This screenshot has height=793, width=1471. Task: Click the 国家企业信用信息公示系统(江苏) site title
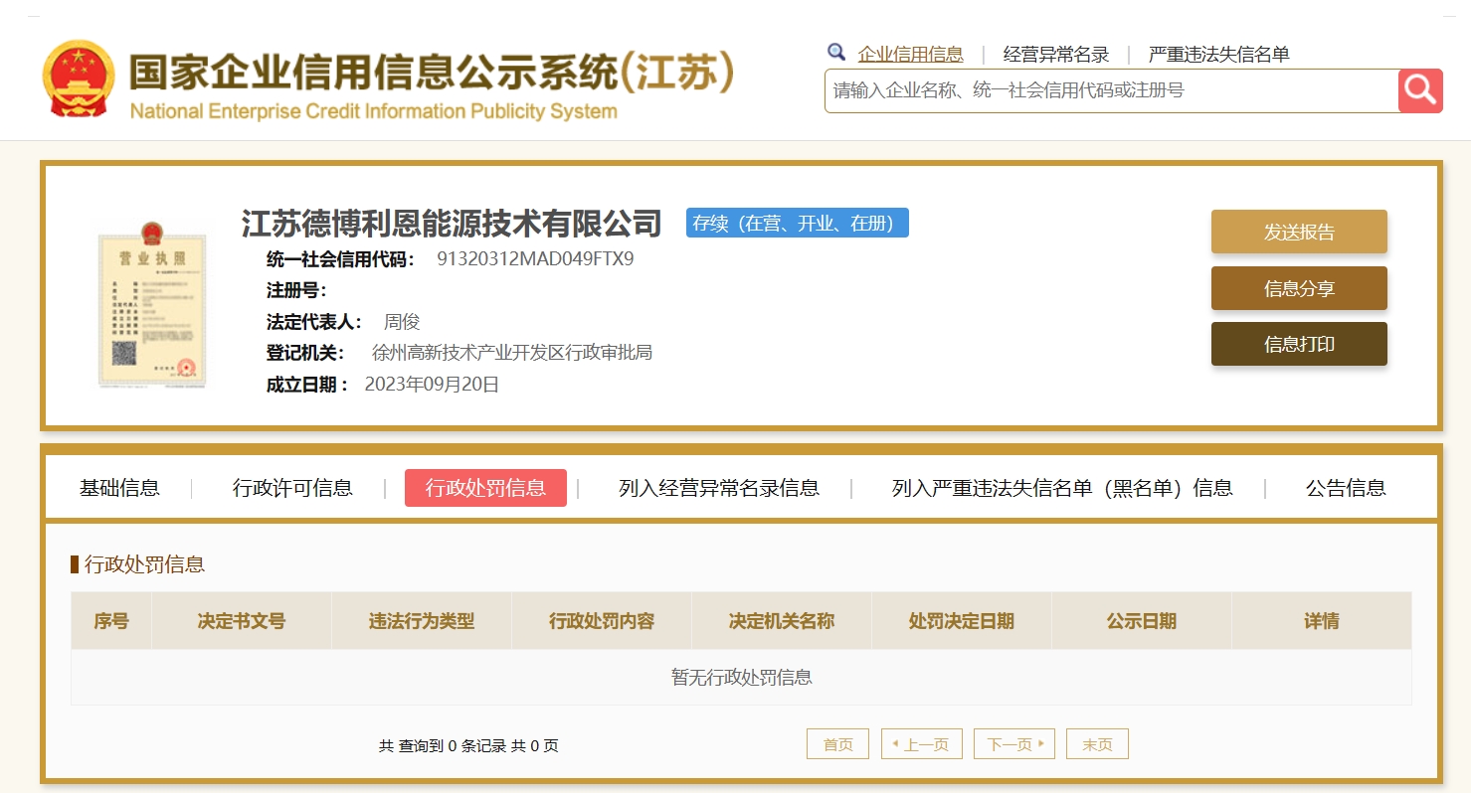(432, 73)
